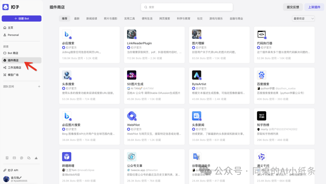Open the 最受欢迎 sort dropdown
Screen dimensions: 326x184
click(303, 18)
